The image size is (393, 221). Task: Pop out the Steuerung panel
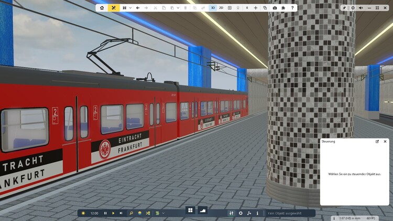(377, 141)
